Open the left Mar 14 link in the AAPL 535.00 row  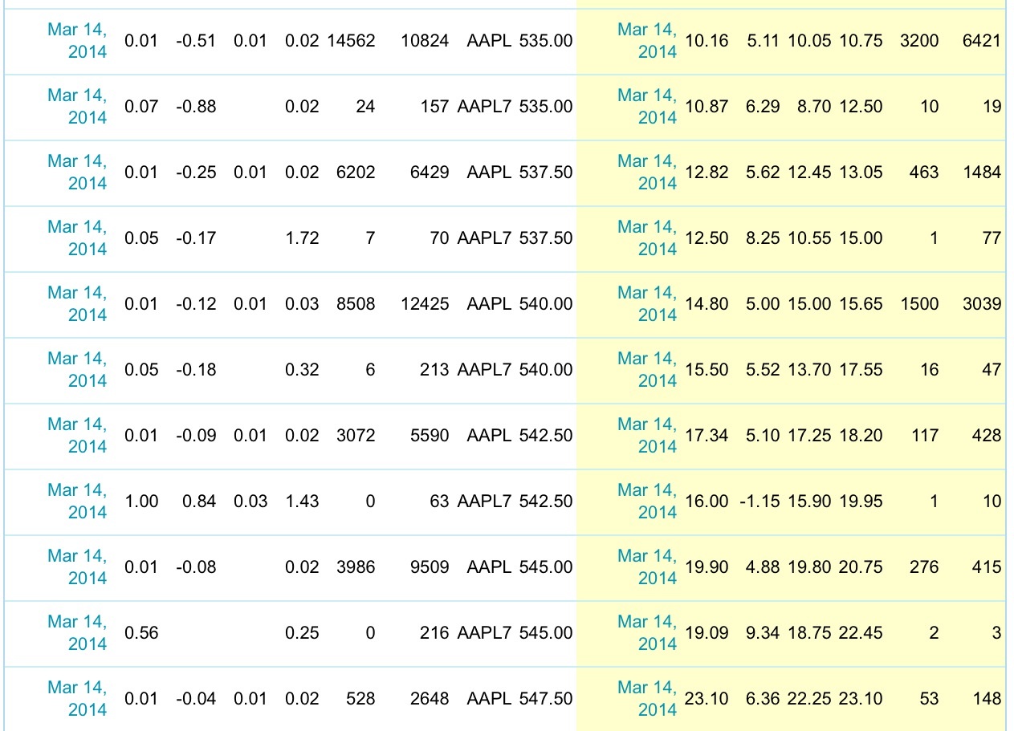coord(76,40)
